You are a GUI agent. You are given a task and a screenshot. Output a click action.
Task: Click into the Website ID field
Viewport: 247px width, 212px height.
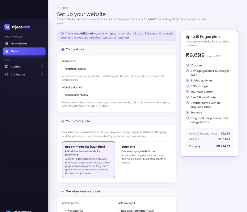coord(116,69)
